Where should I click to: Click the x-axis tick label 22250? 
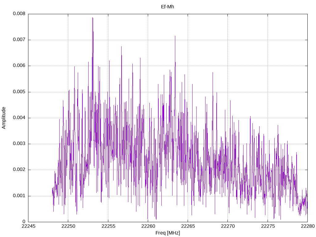tap(68, 226)
